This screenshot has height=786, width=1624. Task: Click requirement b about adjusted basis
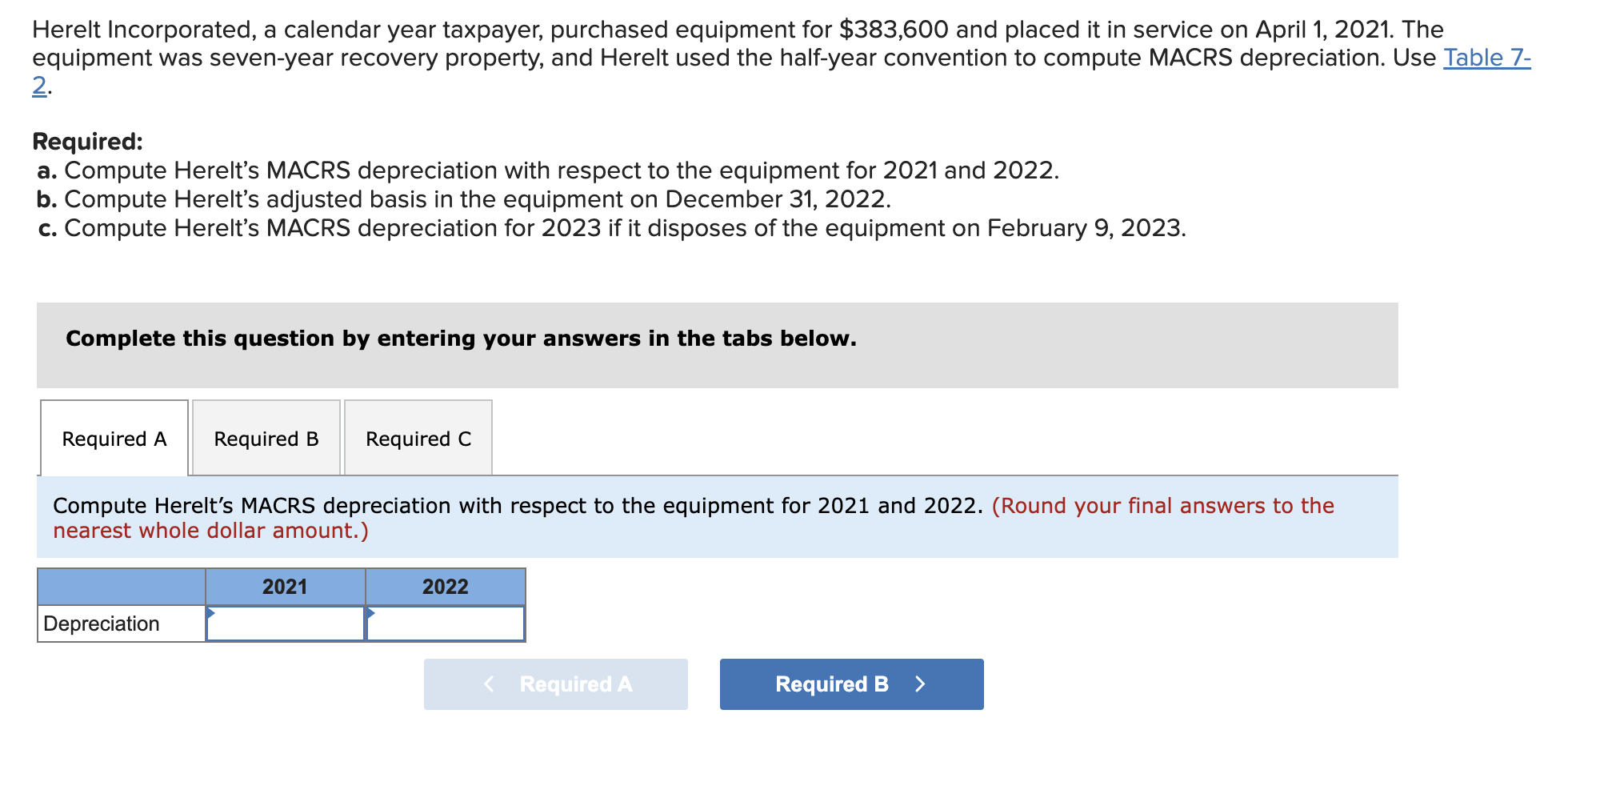coord(464,199)
